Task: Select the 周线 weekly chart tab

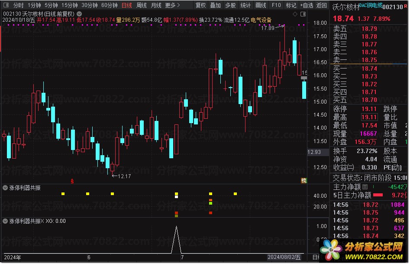Action: pos(142,5)
